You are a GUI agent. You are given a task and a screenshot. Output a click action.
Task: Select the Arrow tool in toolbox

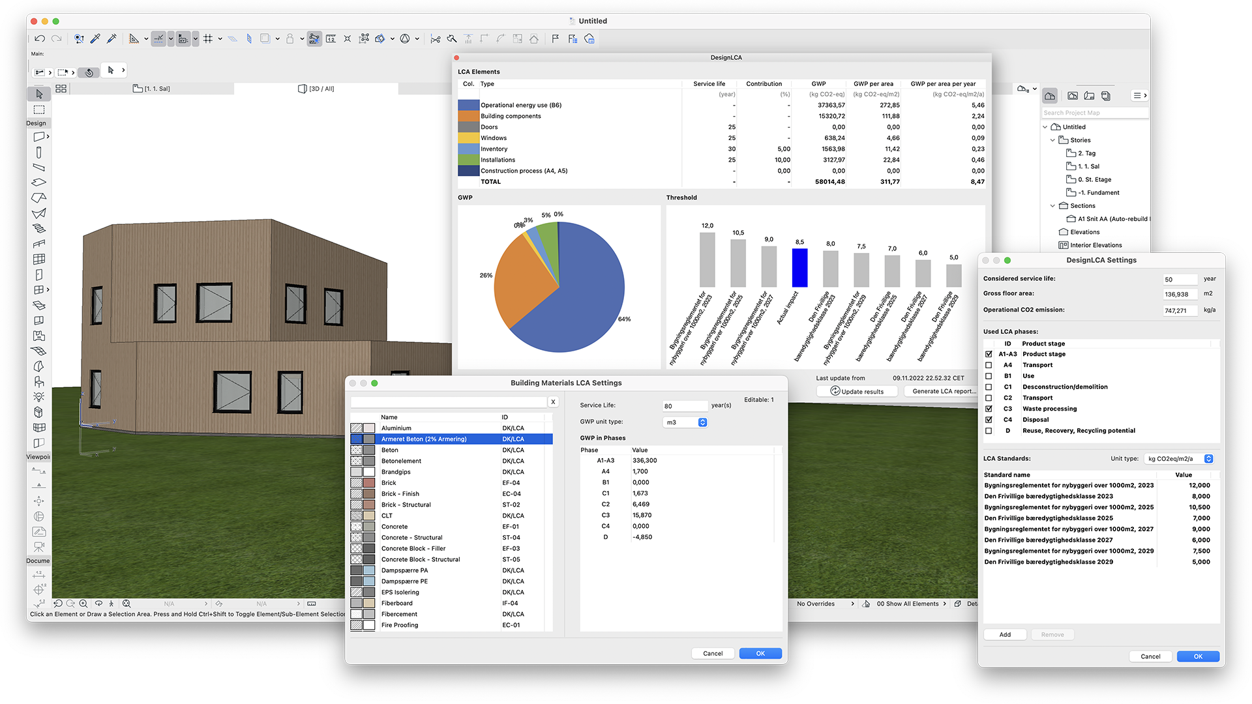[39, 95]
